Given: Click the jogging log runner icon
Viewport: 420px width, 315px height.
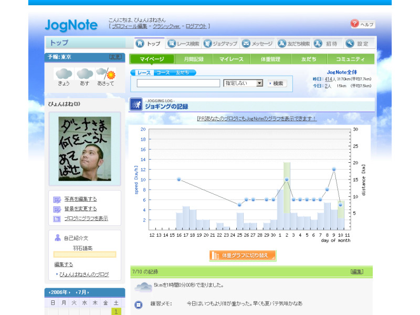Looking at the screenshot, I should [x=136, y=104].
